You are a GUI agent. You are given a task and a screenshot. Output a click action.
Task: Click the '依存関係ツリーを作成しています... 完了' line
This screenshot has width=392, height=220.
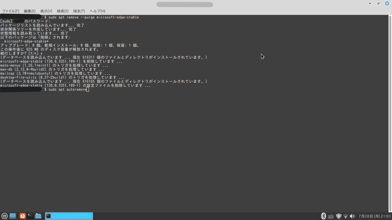point(38,29)
